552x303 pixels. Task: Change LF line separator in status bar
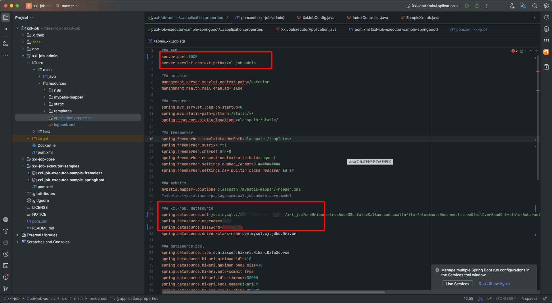tap(489, 299)
